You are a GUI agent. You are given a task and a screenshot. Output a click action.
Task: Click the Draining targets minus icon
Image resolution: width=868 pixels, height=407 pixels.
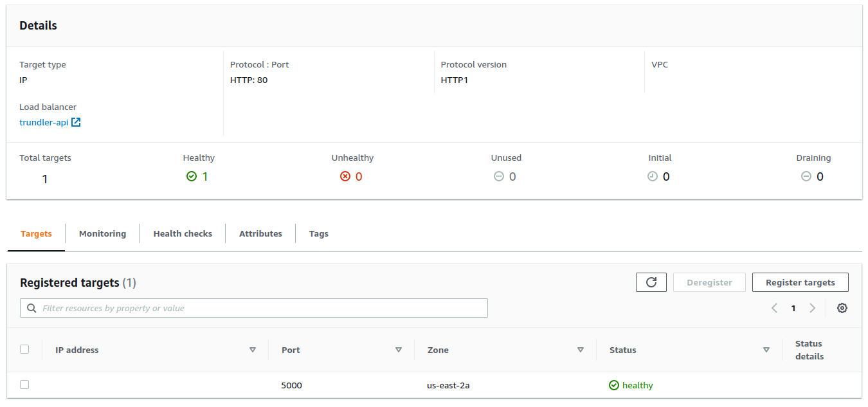806,176
